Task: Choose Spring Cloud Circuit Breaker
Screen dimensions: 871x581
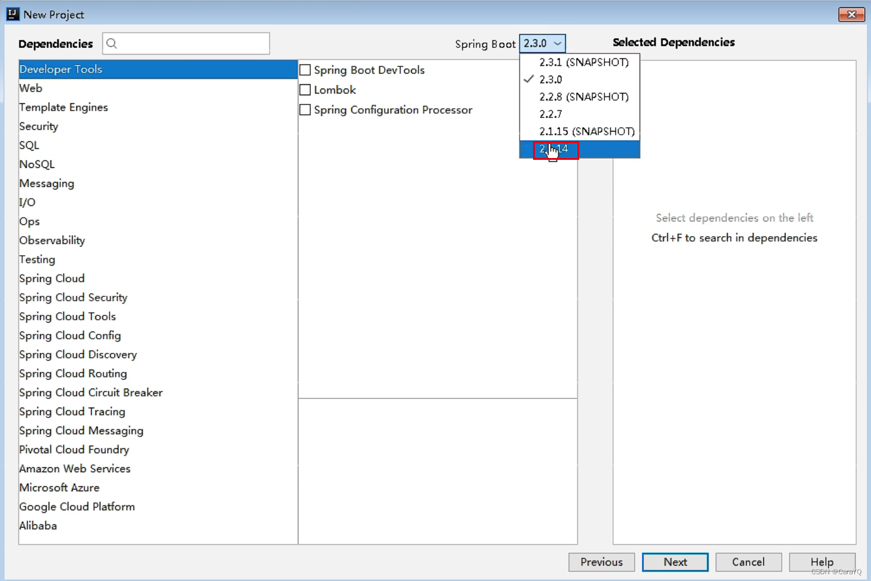Action: pyautogui.click(x=158, y=393)
